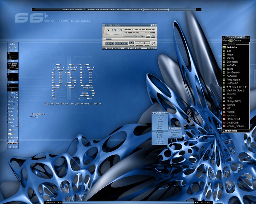Screen dimensions: 256x204
Task: Select away contact cruschx in Licq
Action: (x=236, y=94)
